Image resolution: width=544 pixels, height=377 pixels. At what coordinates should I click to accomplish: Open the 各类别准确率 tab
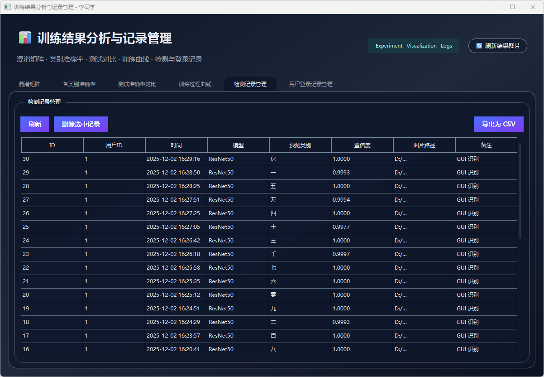pyautogui.click(x=79, y=84)
